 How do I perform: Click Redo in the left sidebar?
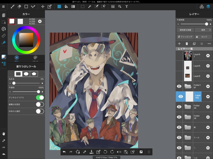(4, 147)
